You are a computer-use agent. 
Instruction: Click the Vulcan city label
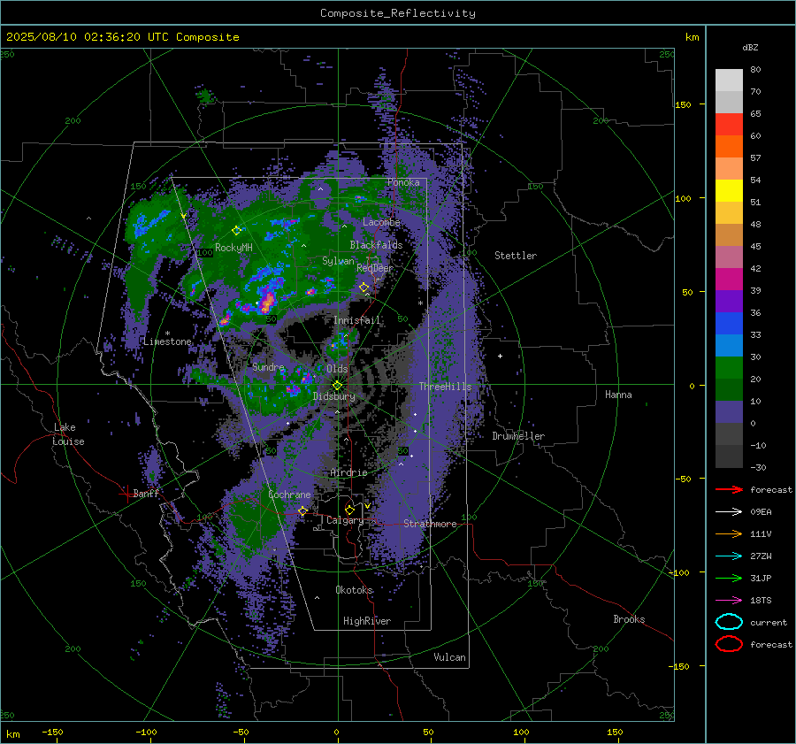click(450, 657)
